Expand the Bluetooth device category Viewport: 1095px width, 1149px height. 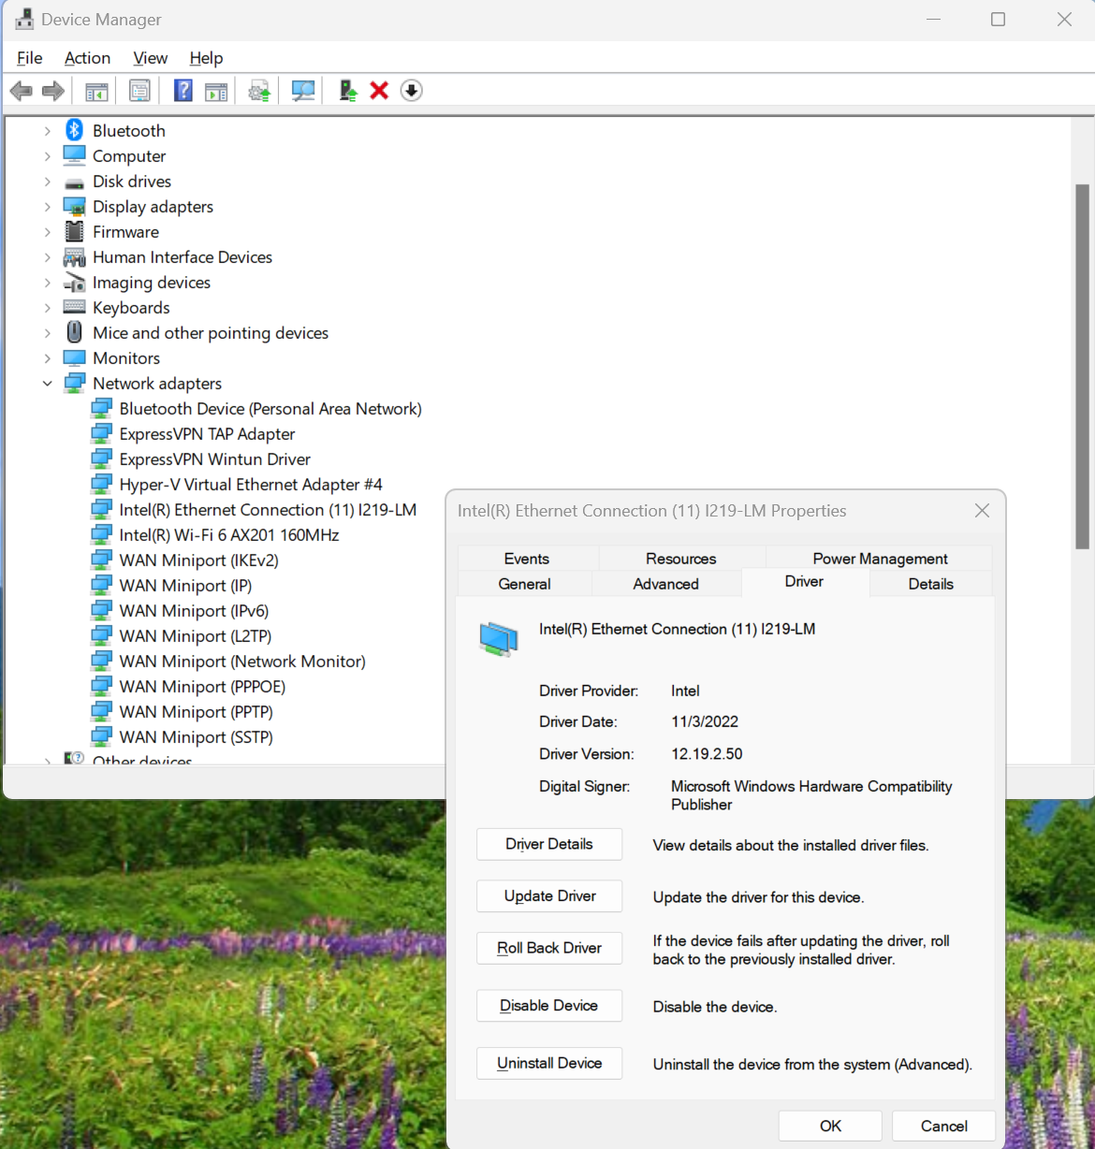[48, 130]
